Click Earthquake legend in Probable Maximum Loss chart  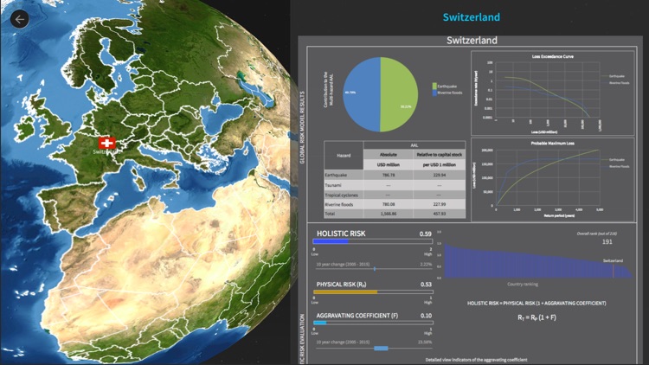point(614,160)
